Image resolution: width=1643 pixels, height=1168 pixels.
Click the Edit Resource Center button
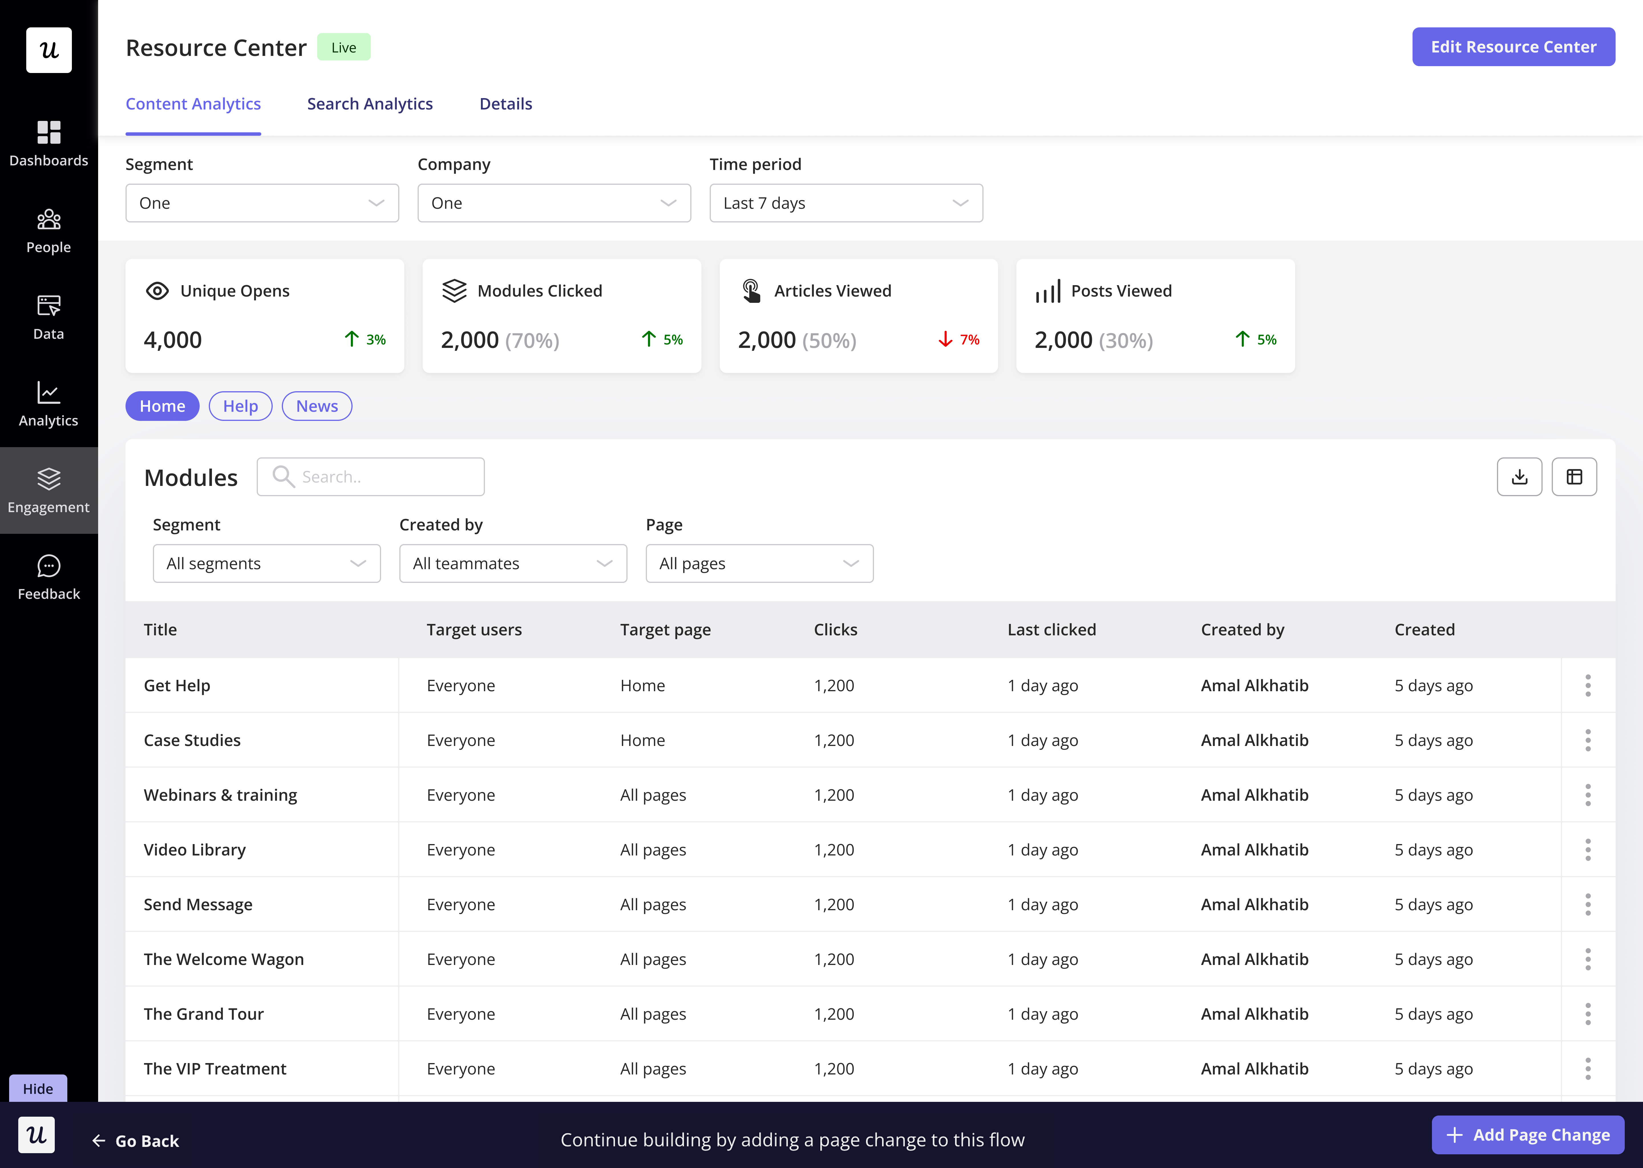[1513, 47]
